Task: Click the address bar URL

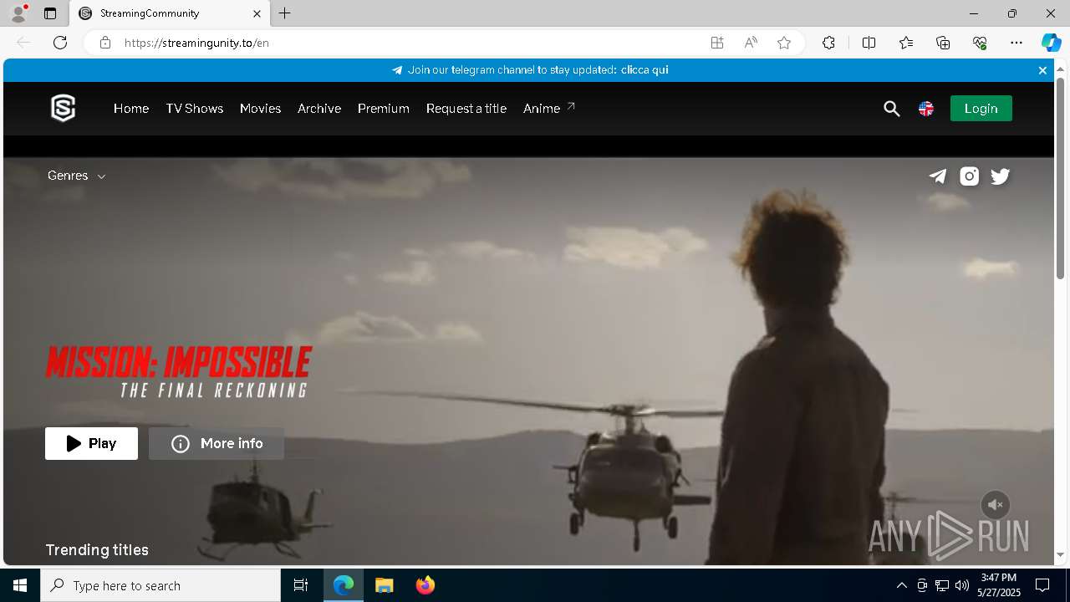Action: pos(197,43)
